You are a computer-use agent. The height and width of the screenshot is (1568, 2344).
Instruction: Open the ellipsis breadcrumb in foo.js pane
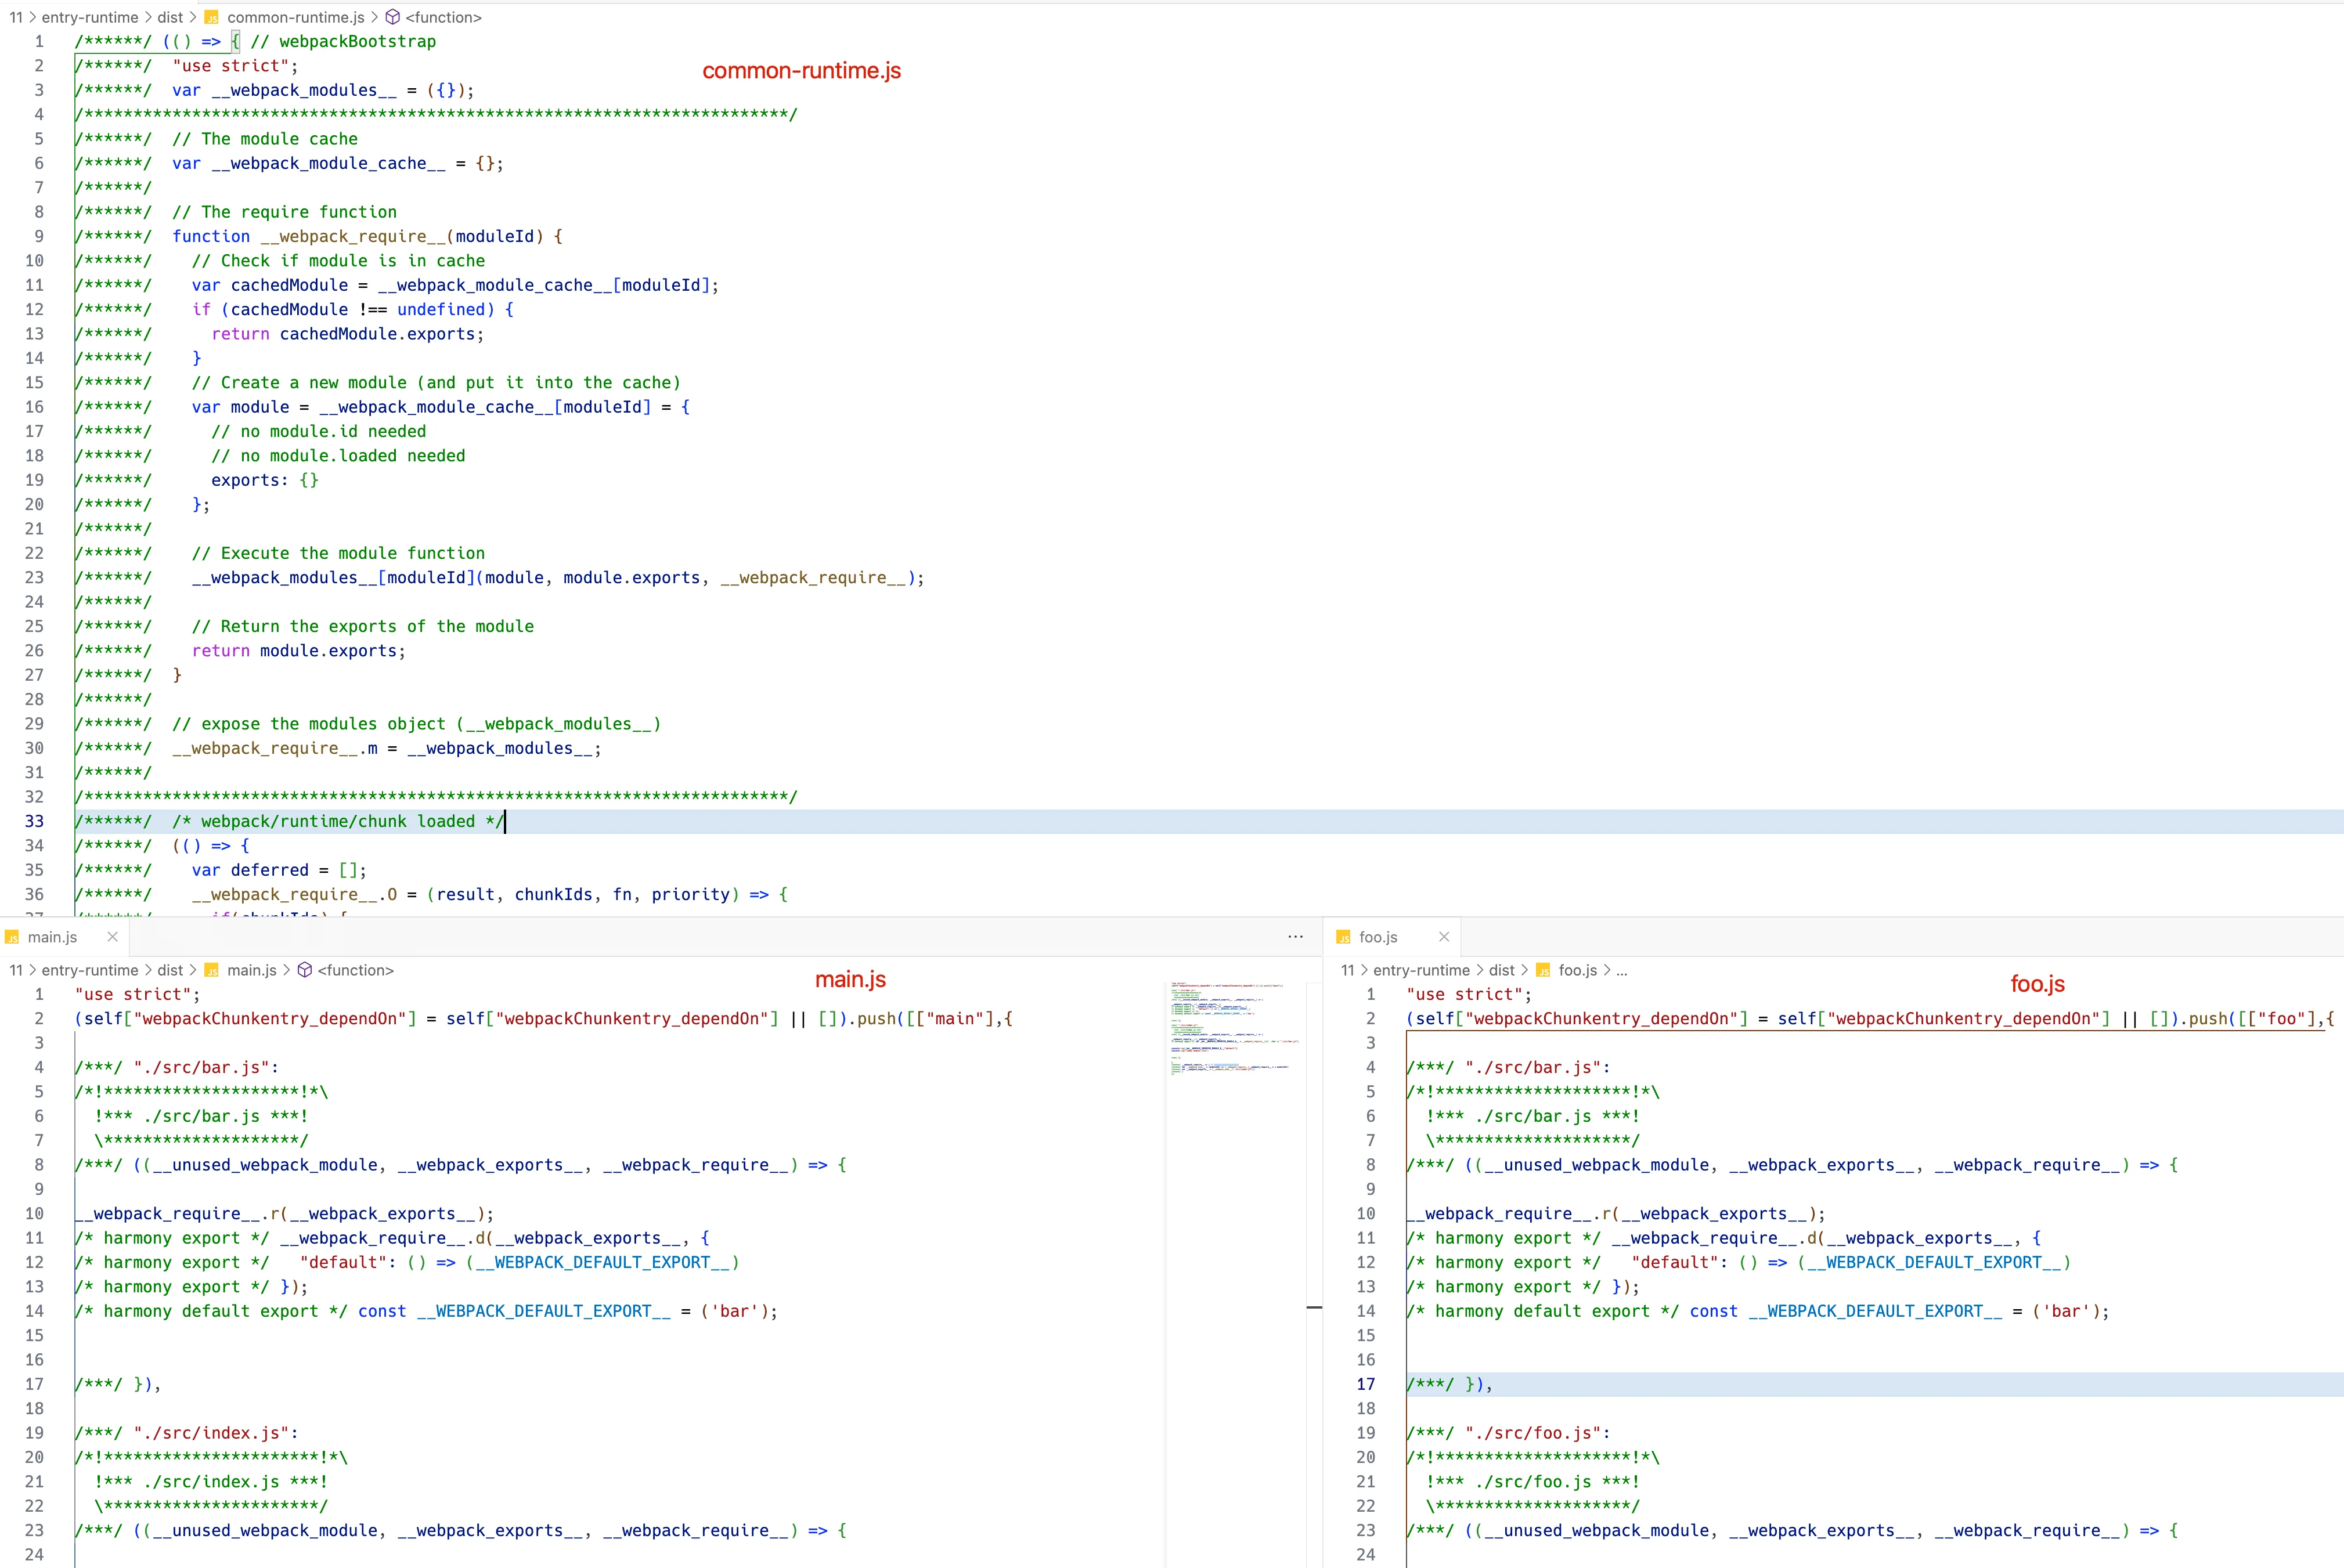pyautogui.click(x=1621, y=970)
